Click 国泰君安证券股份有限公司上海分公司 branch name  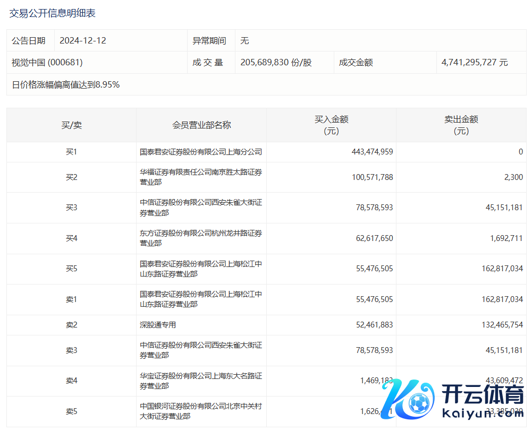[x=201, y=152]
